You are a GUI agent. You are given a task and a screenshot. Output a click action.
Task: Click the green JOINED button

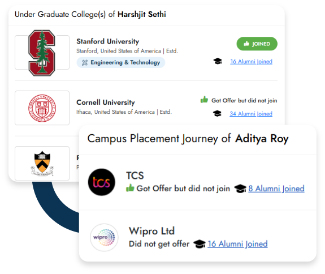click(257, 44)
